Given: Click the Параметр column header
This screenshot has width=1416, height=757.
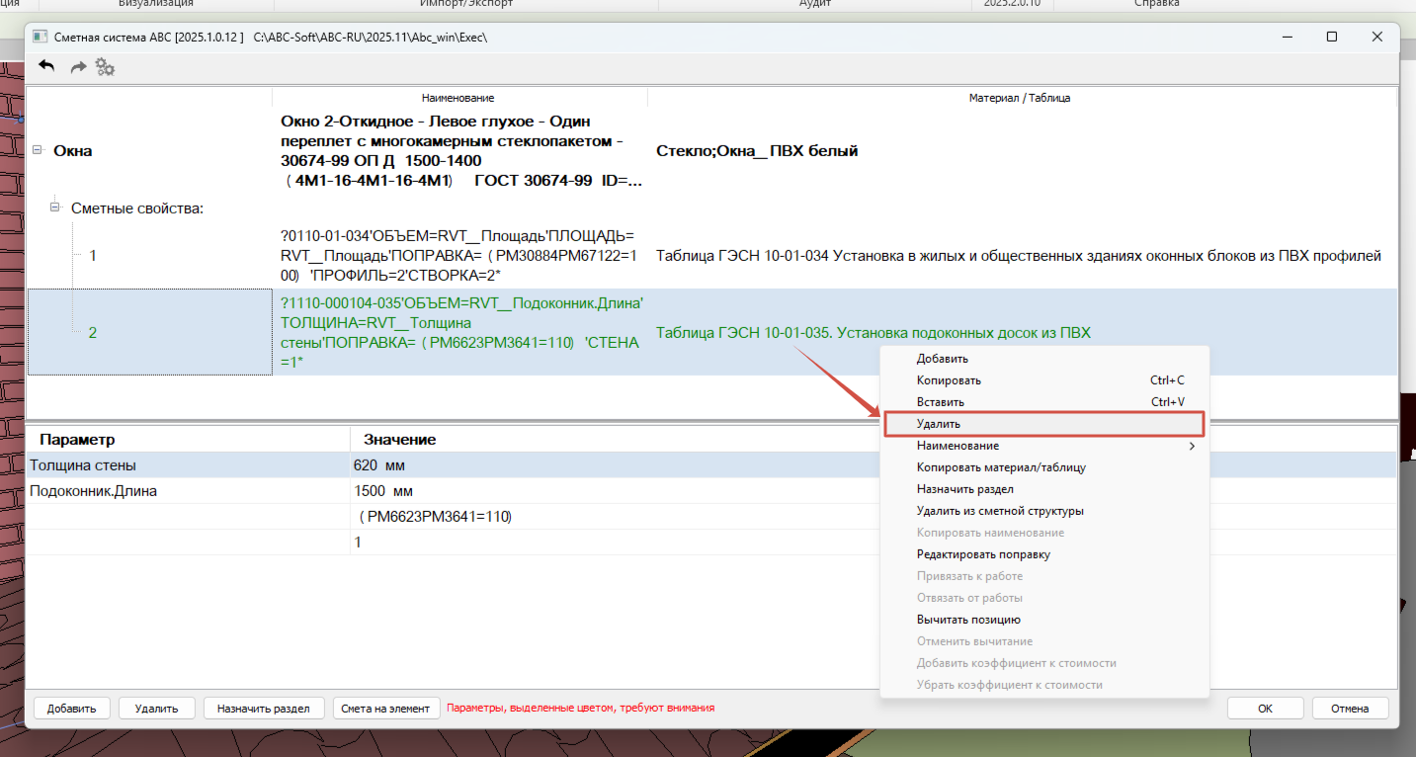Looking at the screenshot, I should point(189,439).
